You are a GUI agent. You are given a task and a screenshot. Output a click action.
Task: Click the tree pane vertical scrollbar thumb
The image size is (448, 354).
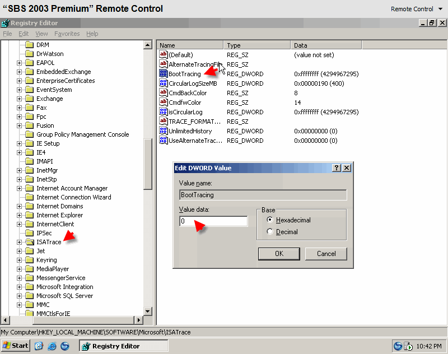point(148,164)
